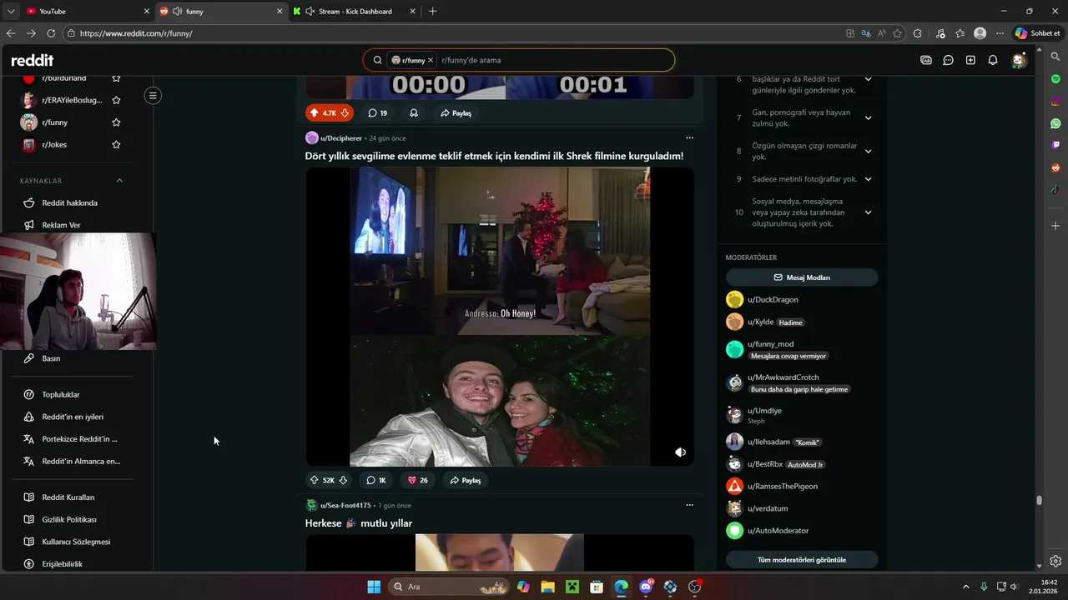Viewport: 1068px width, 600px height.
Task: Open u/Decipherer profile link
Action: tap(341, 138)
